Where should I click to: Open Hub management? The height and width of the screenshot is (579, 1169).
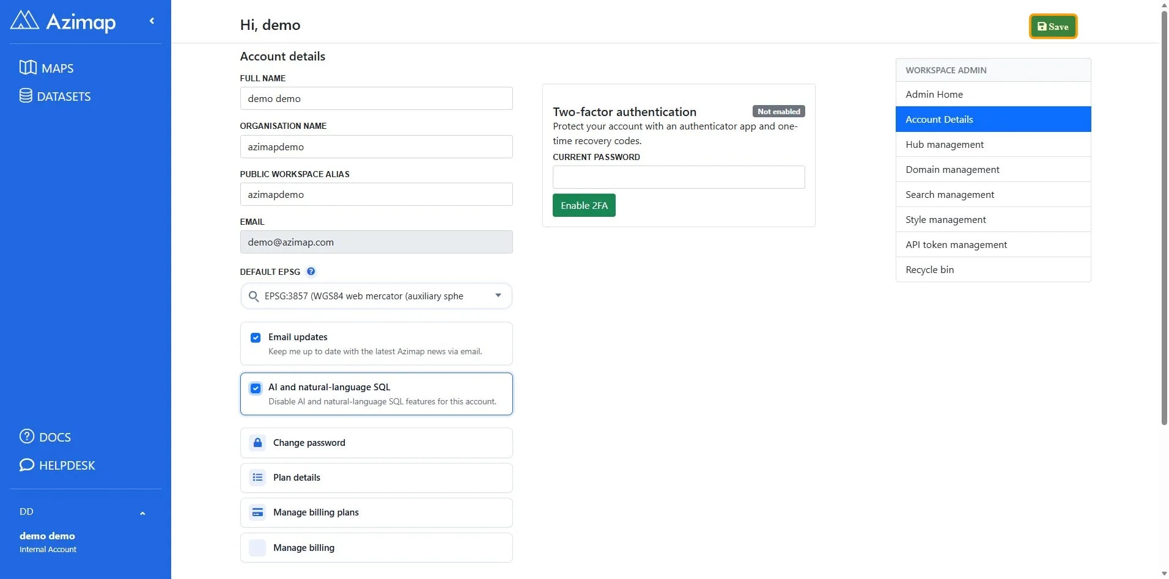tap(993, 144)
